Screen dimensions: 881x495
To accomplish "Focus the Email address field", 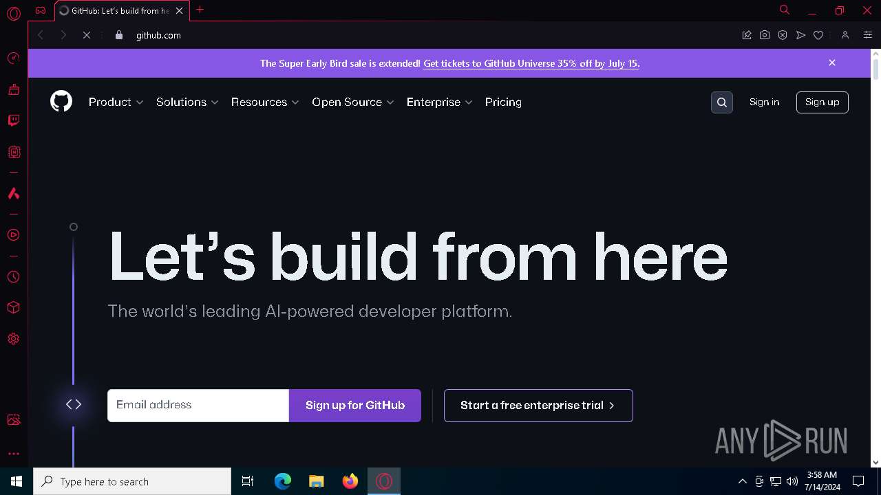I will pyautogui.click(x=198, y=406).
